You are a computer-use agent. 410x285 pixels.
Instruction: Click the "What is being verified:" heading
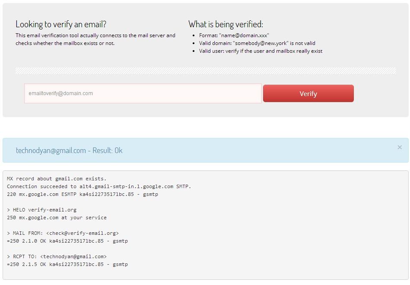[226, 24]
